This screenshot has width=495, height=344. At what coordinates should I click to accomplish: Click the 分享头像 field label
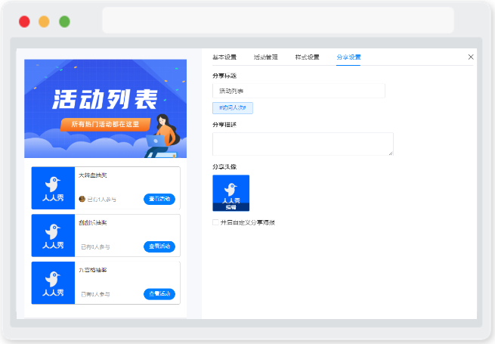(x=224, y=167)
